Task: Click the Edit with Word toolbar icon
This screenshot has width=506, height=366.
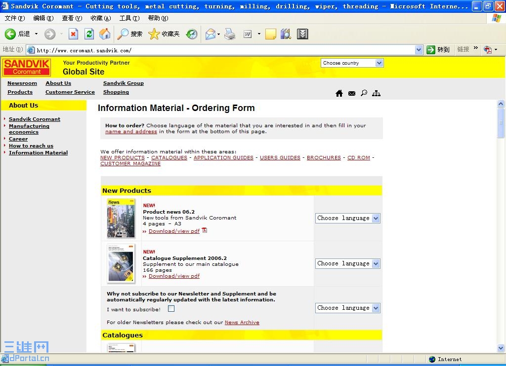Action: 248,34
